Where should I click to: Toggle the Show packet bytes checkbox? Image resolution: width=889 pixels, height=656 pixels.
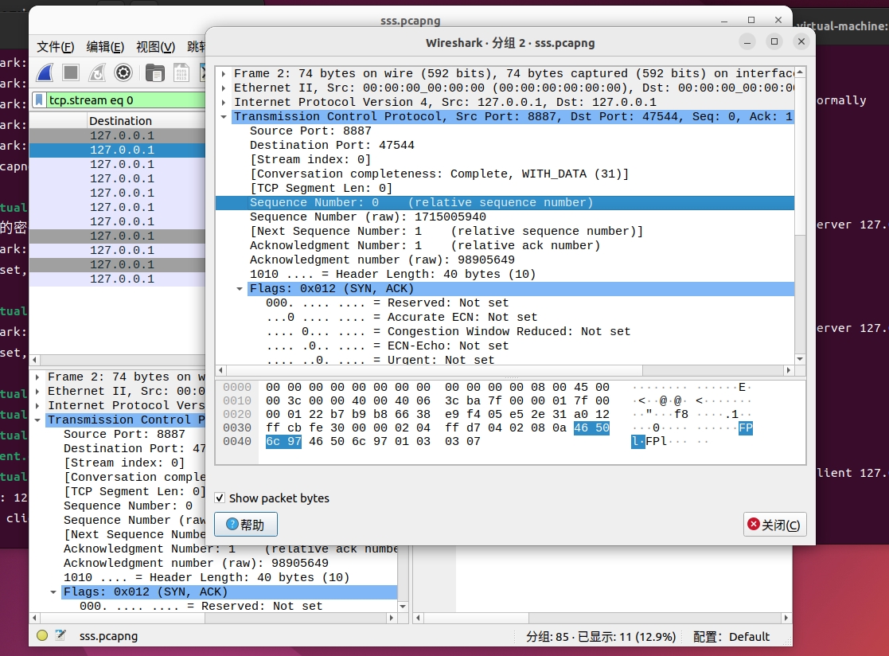coord(220,498)
